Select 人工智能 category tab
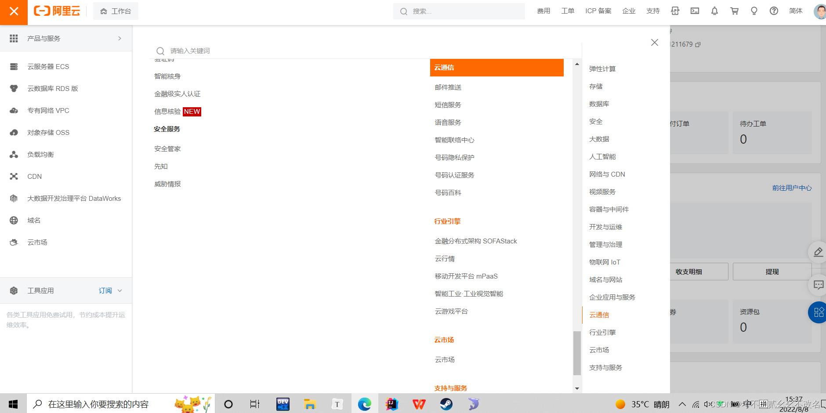Image resolution: width=826 pixels, height=413 pixels. 602,157
